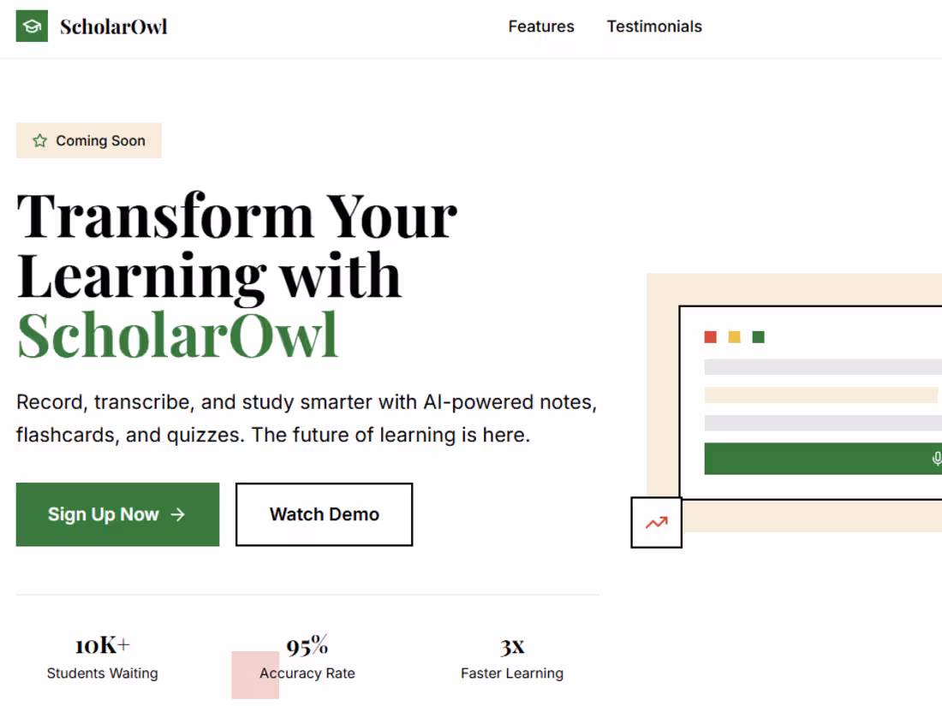Click the green dot in the mockup window

[758, 337]
